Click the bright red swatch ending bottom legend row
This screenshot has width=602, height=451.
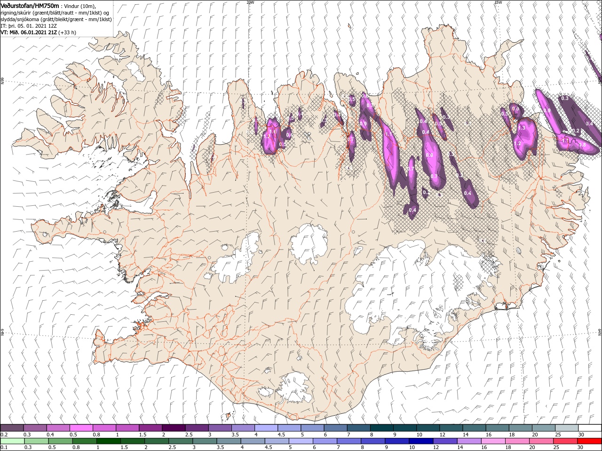click(590, 441)
